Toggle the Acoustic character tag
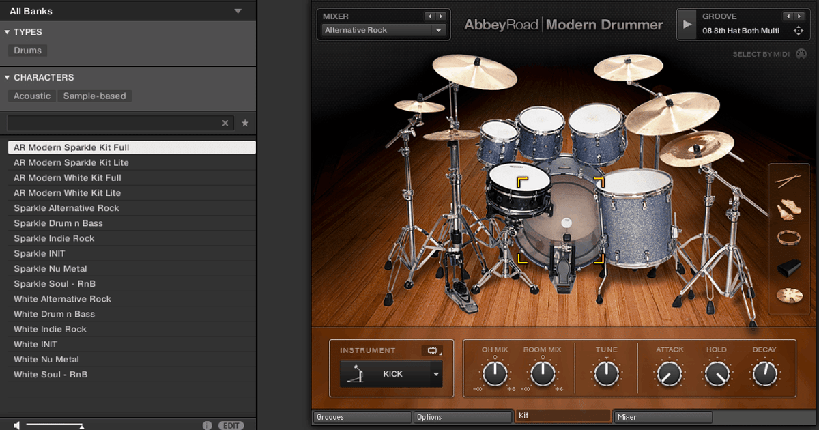819x430 pixels. coord(32,96)
